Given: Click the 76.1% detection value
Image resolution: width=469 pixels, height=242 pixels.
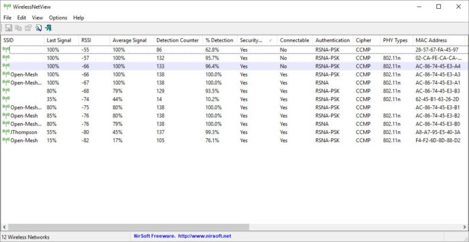Looking at the screenshot, I should click(x=212, y=140).
